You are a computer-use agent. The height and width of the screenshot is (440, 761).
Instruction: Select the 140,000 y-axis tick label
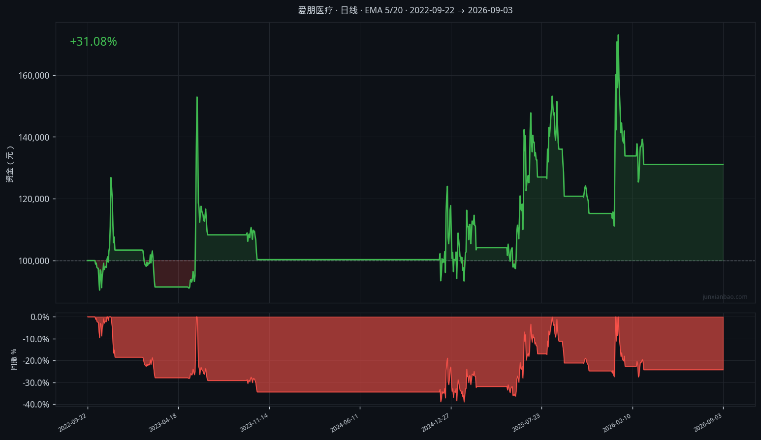pos(34,138)
